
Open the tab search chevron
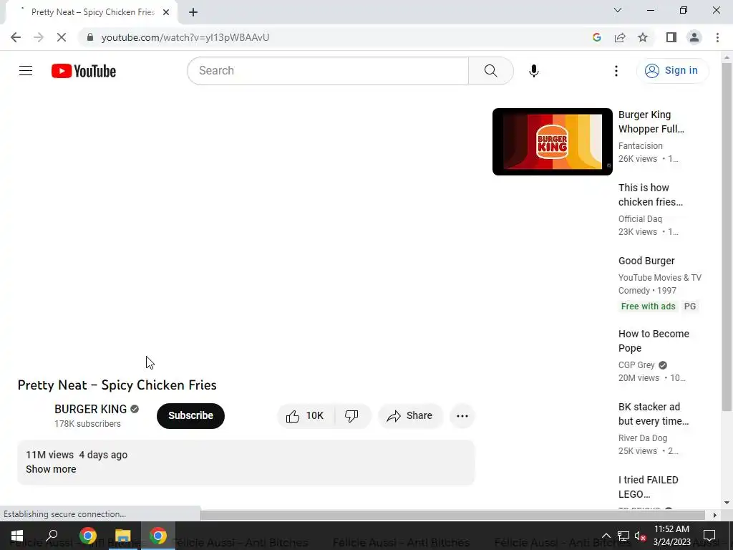(x=618, y=10)
